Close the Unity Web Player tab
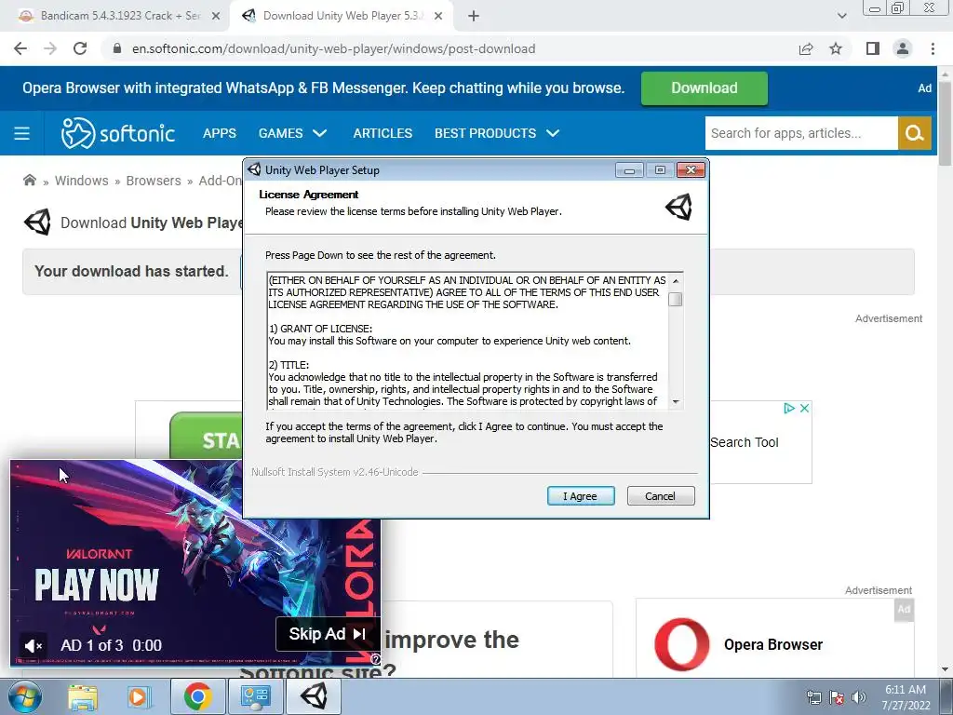953x715 pixels. coord(437,17)
